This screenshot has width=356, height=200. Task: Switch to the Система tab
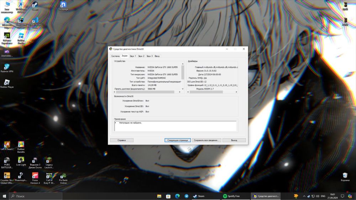(115, 56)
